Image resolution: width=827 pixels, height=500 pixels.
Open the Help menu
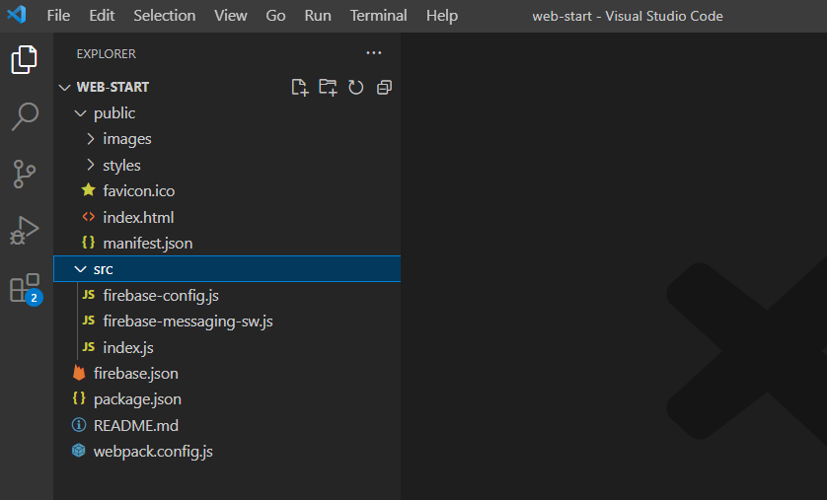[x=441, y=15]
